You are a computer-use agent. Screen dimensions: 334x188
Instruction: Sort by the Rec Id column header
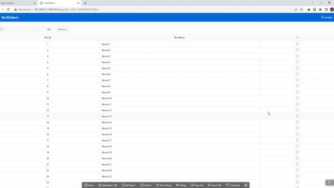[47, 37]
